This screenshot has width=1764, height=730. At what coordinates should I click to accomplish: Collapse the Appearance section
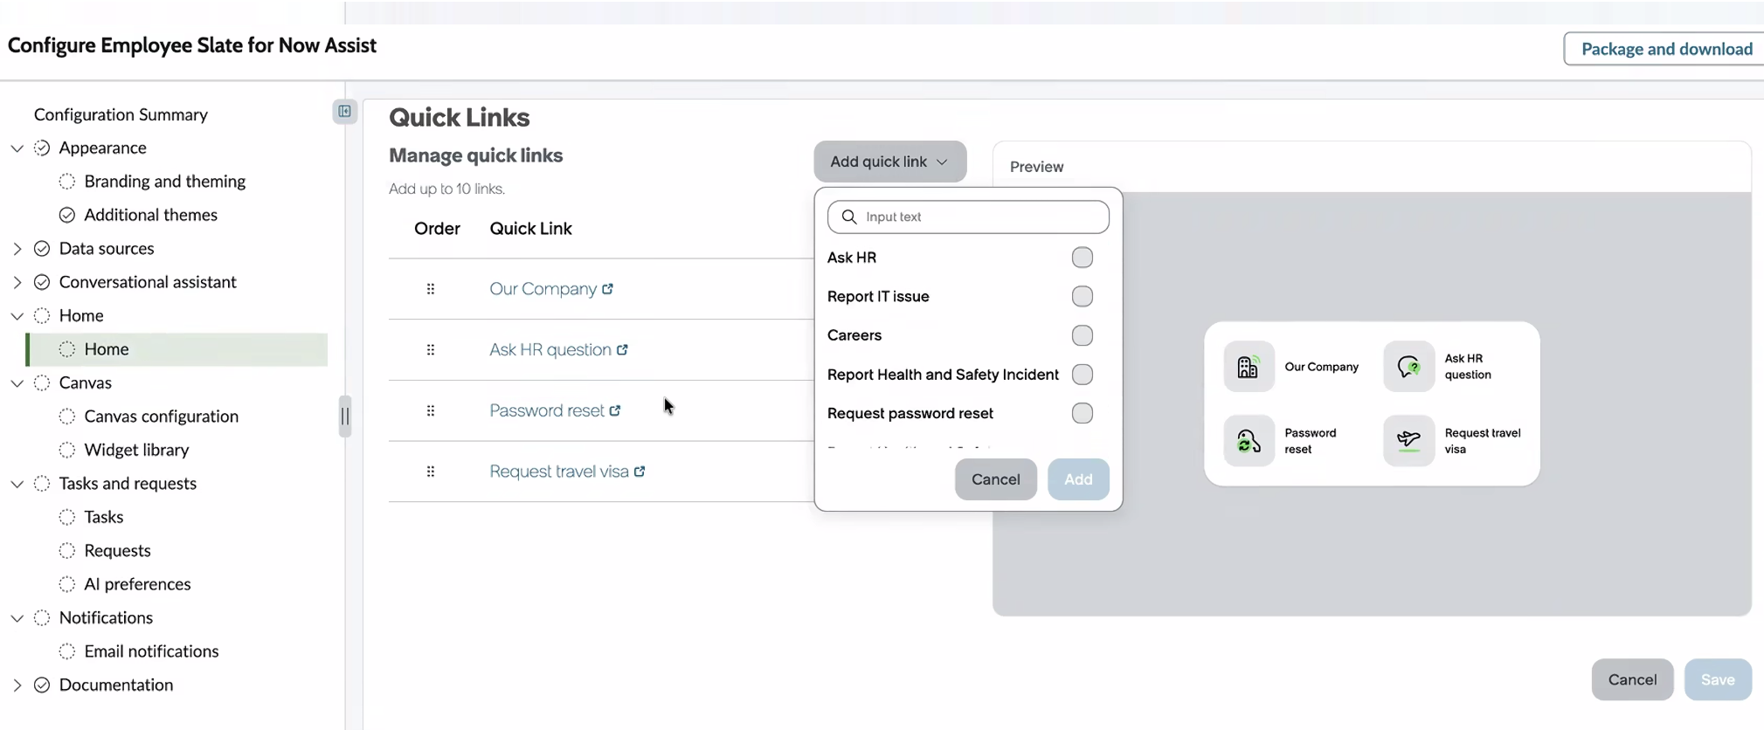tap(17, 148)
